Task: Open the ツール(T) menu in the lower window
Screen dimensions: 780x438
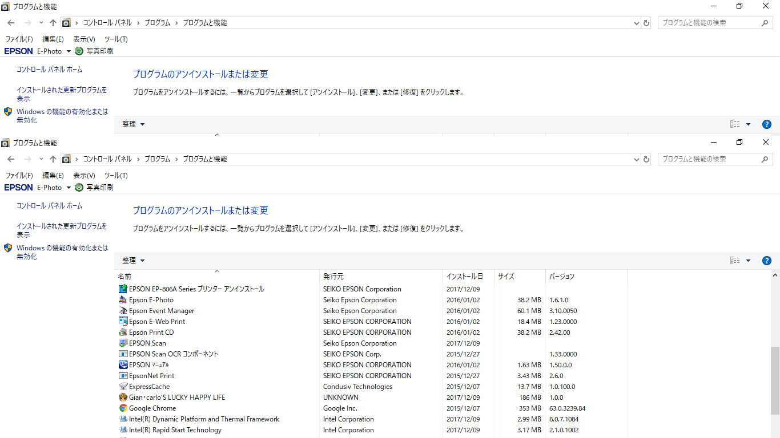Action: [x=116, y=176]
